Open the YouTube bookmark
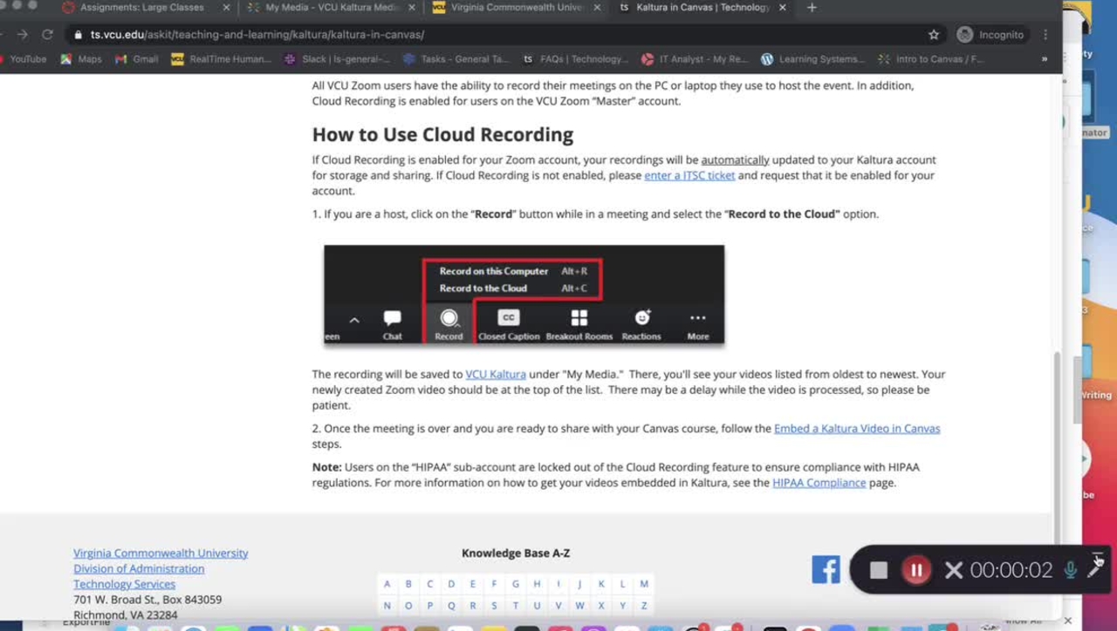 pyautogui.click(x=24, y=59)
